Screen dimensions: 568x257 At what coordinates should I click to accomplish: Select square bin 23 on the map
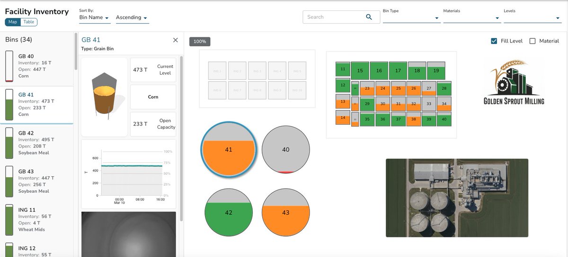(367, 88)
